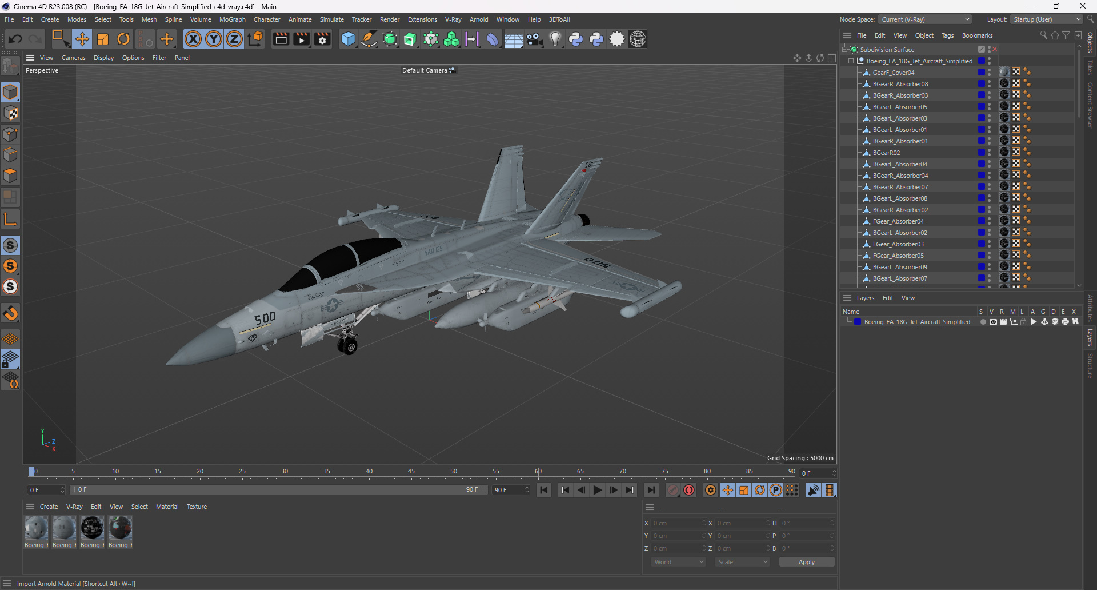Viewport: 1097px width, 590px height.
Task: Open the Spline Pen tool
Action: point(369,39)
